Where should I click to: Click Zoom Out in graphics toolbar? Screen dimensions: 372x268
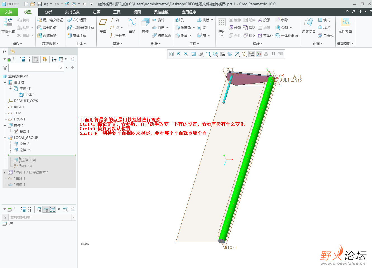click(x=186, y=54)
